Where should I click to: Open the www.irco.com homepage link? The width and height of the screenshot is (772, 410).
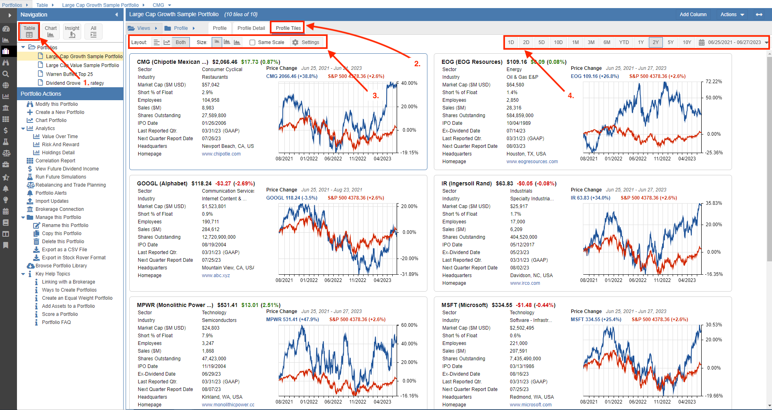tap(525, 283)
